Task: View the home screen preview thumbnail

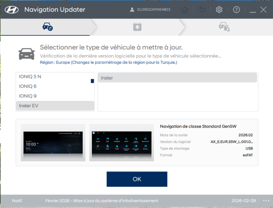Action: pyautogui.click(x=53, y=142)
